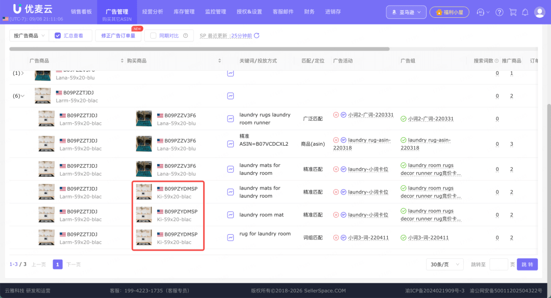This screenshot has width=551, height=298.
Task: Expand the (1) Lana-59x20-blu group row
Action: 22,73
